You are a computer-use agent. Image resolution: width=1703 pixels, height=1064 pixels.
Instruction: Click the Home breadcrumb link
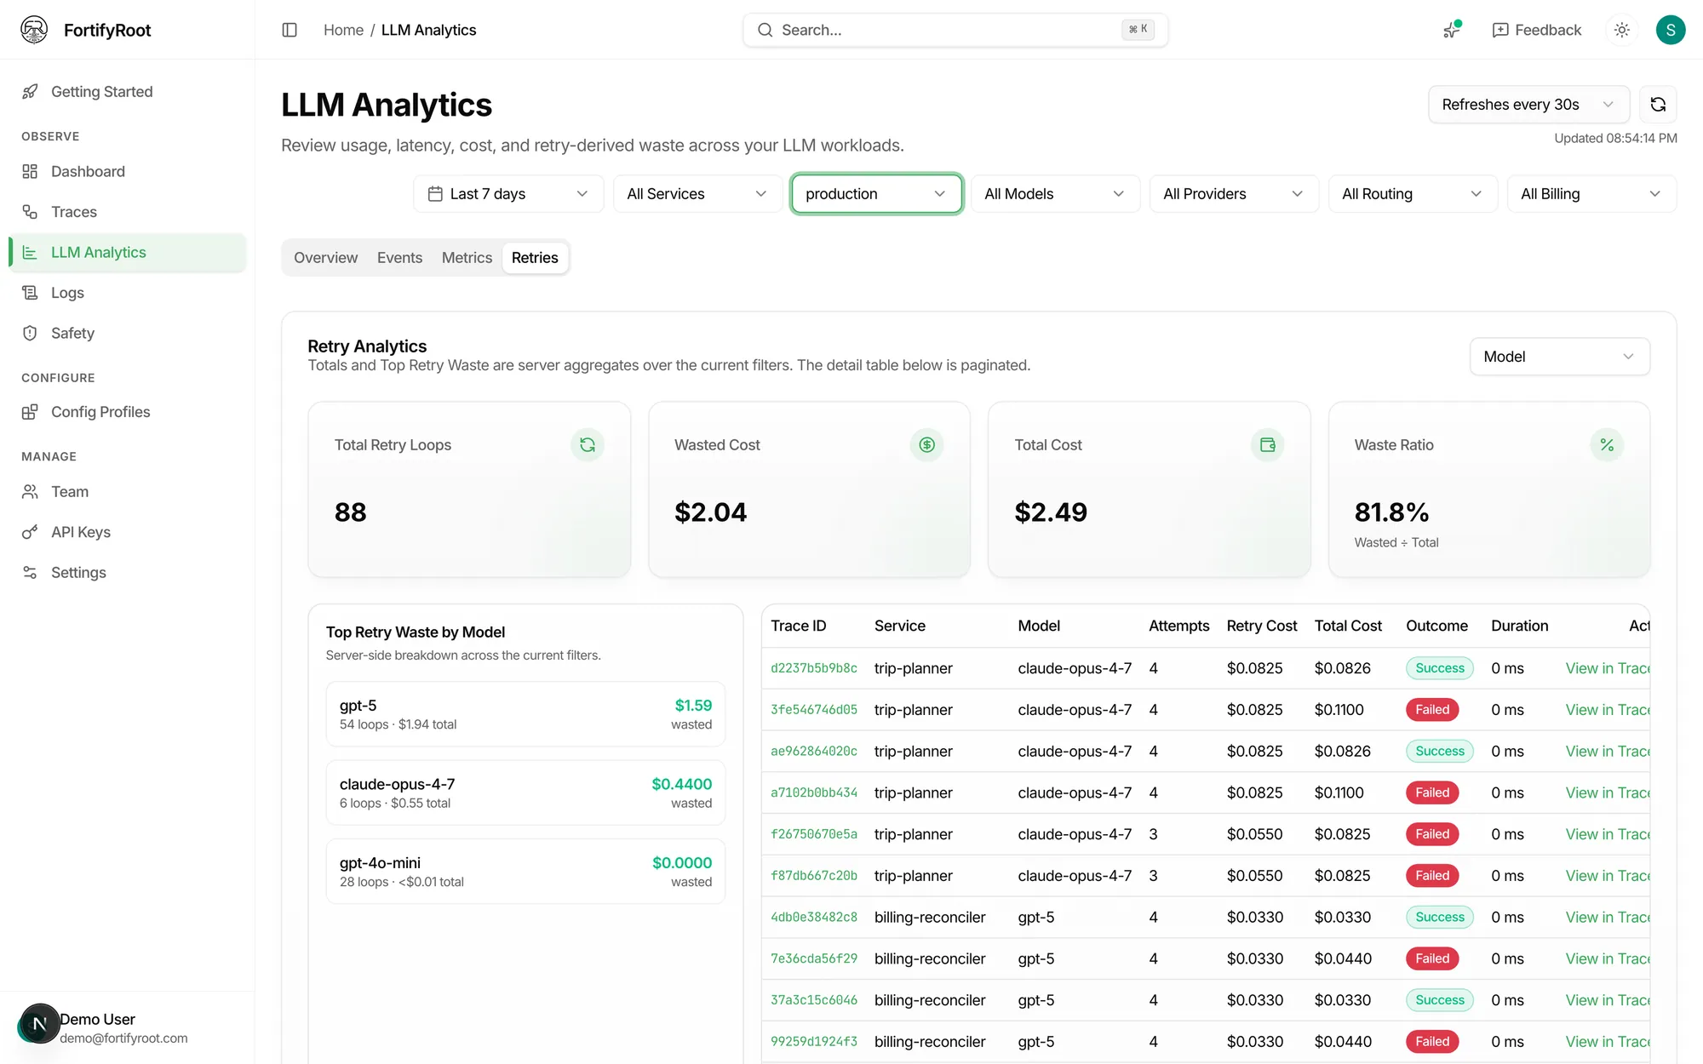pos(343,30)
